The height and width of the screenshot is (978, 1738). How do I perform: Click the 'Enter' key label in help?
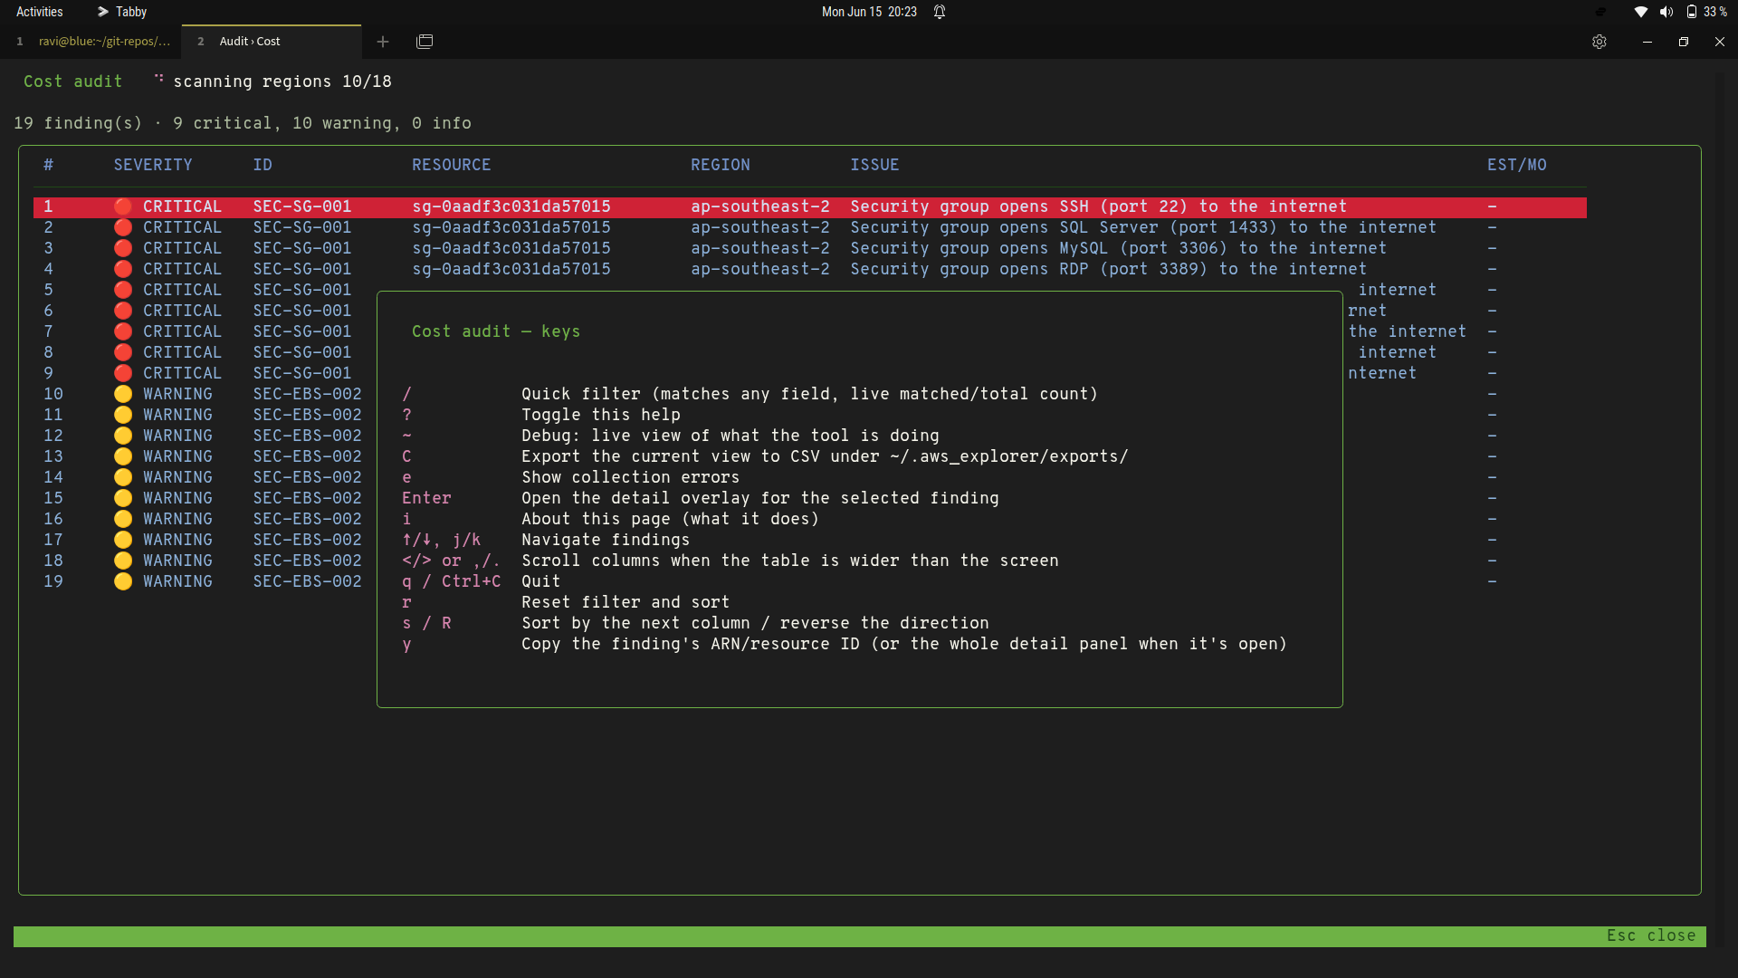tap(426, 498)
